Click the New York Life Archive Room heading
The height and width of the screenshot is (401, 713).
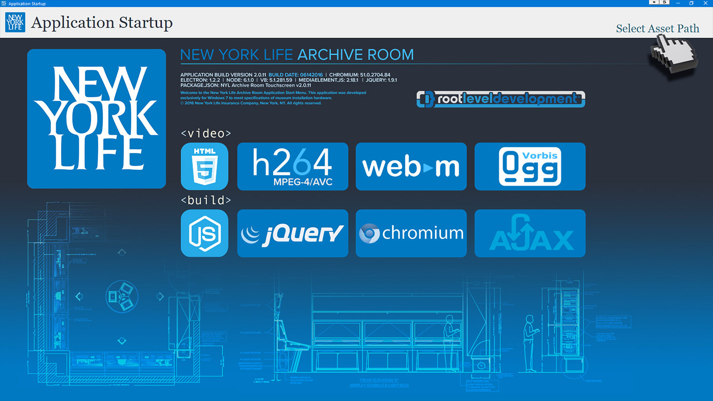(x=297, y=55)
